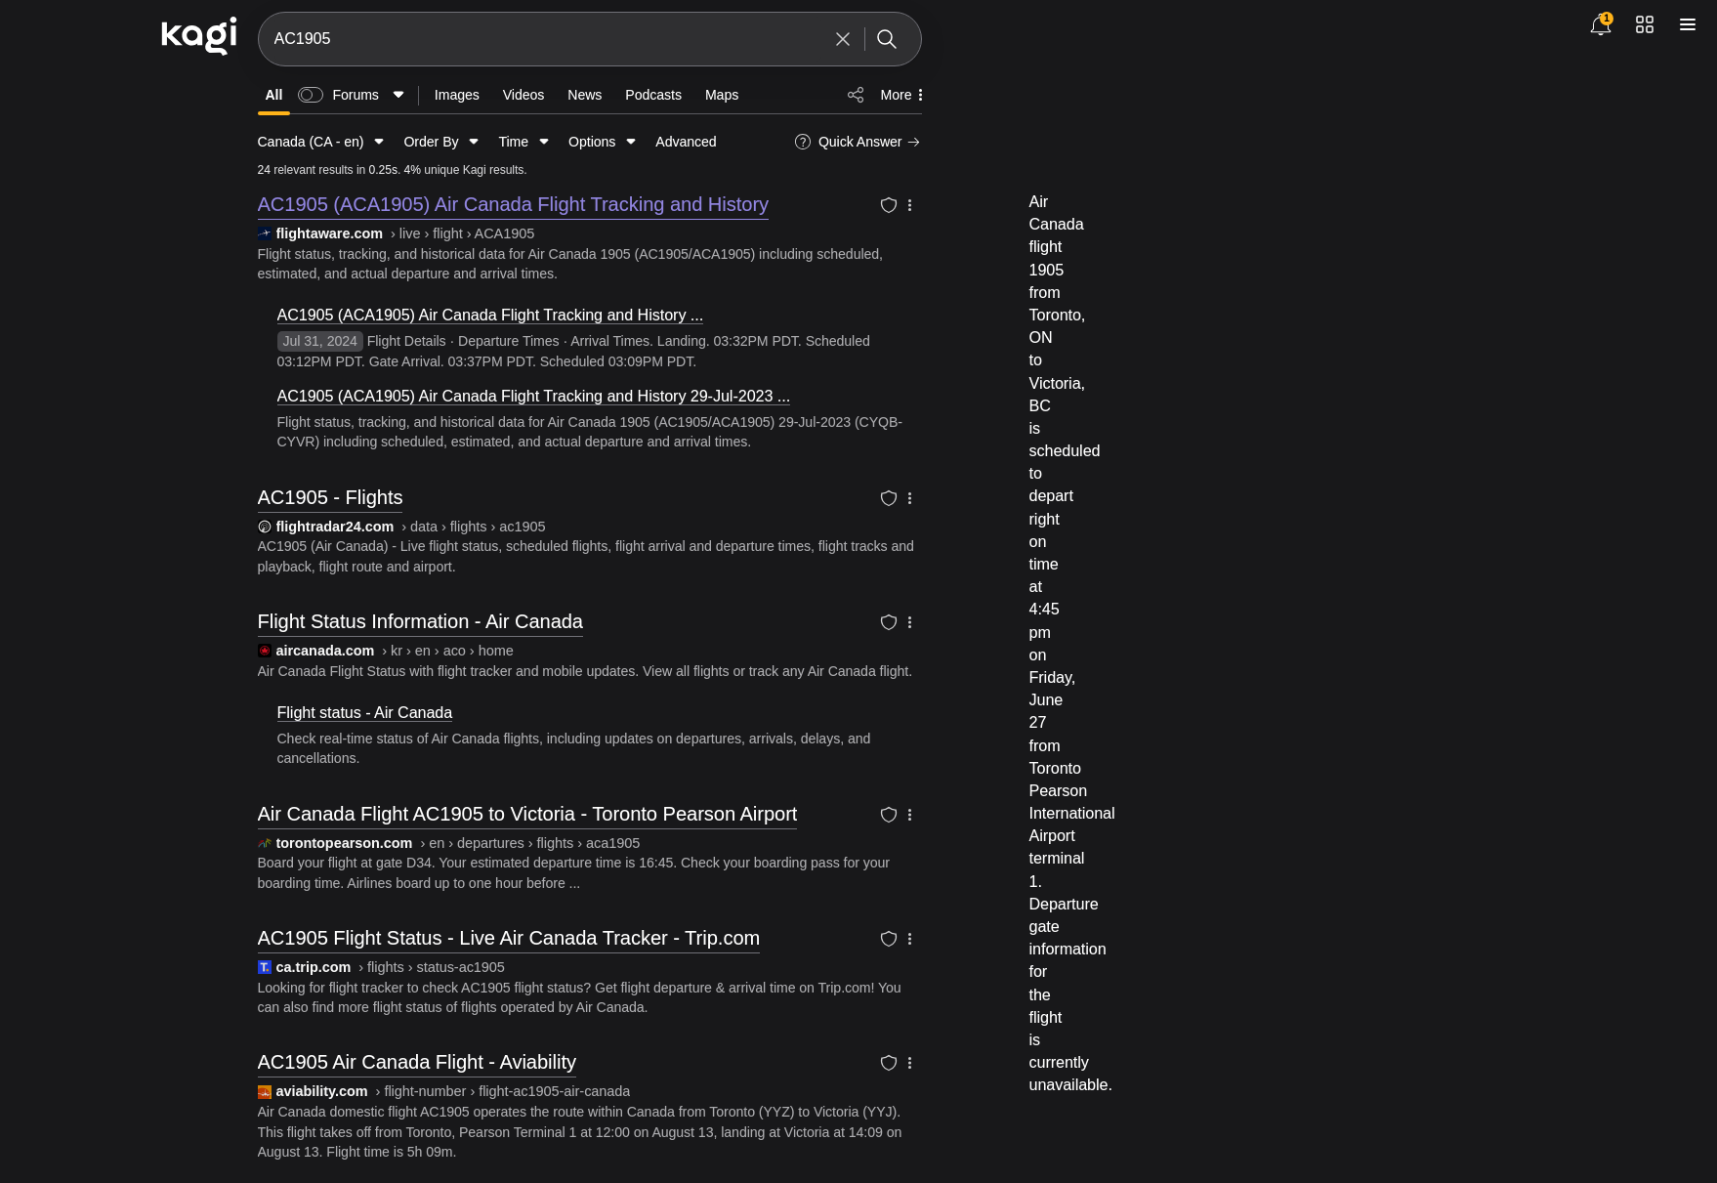Image resolution: width=1717 pixels, height=1183 pixels.
Task: Open the Quick Answer link
Action: pos(858,142)
